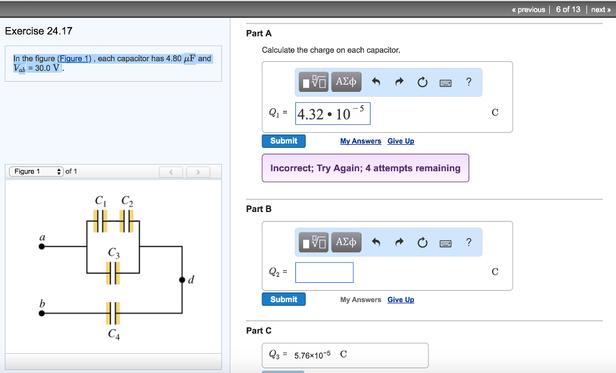This screenshot has width=616, height=373.
Task: Click terminal b in the circuit figure
Action: [42, 313]
